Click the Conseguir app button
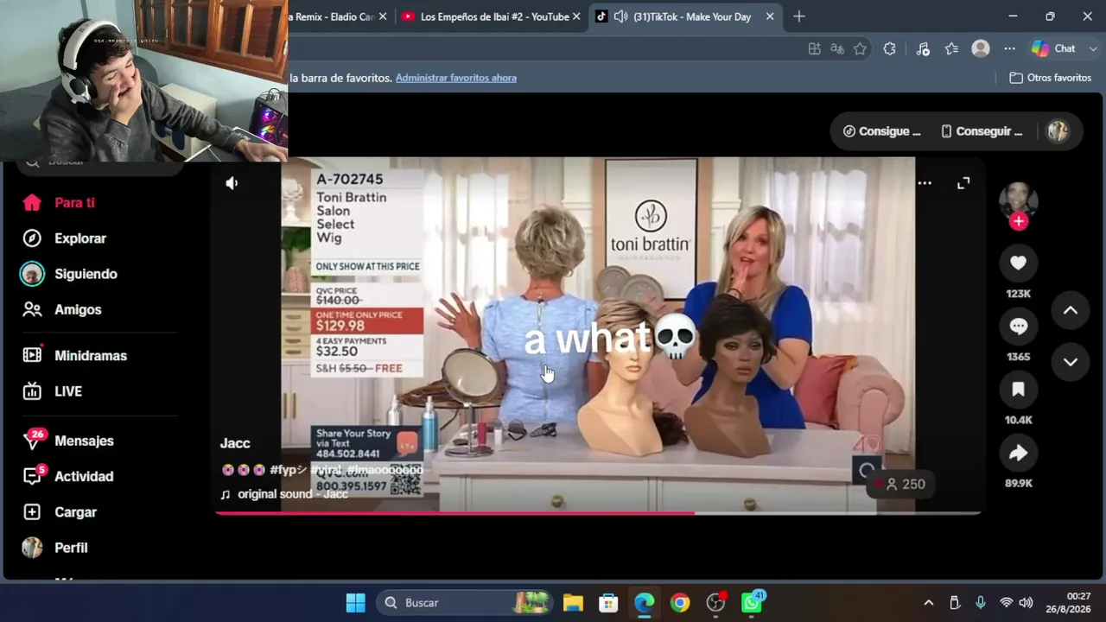The width and height of the screenshot is (1106, 622). 982,131
